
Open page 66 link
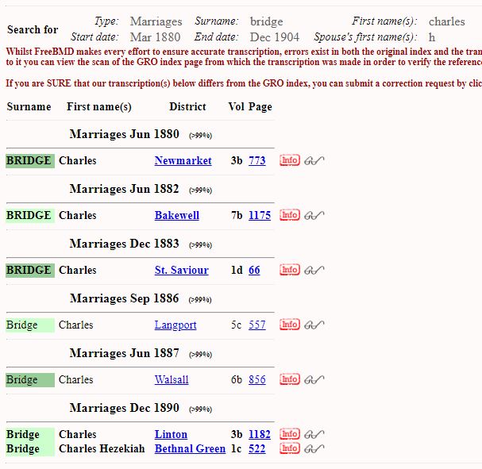point(254,270)
